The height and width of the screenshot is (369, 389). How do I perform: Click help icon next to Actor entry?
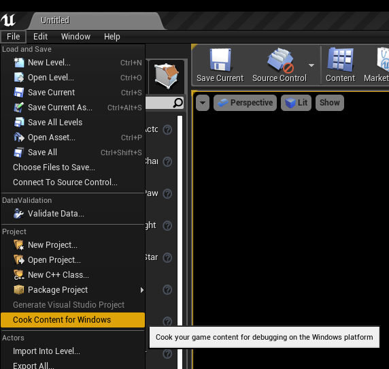click(167, 129)
